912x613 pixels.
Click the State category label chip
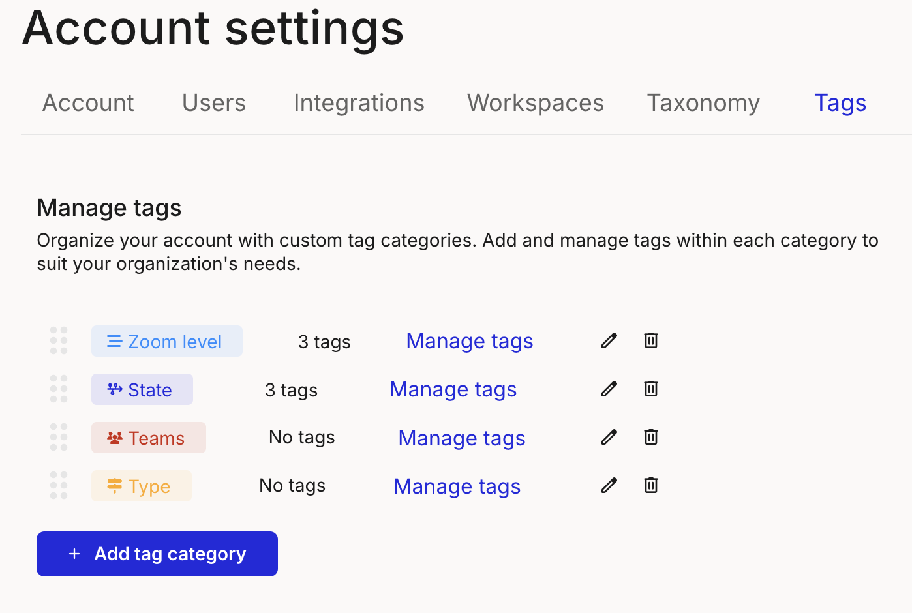(x=142, y=390)
